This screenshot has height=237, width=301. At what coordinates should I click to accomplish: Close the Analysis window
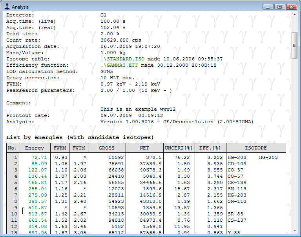coord(291,7)
